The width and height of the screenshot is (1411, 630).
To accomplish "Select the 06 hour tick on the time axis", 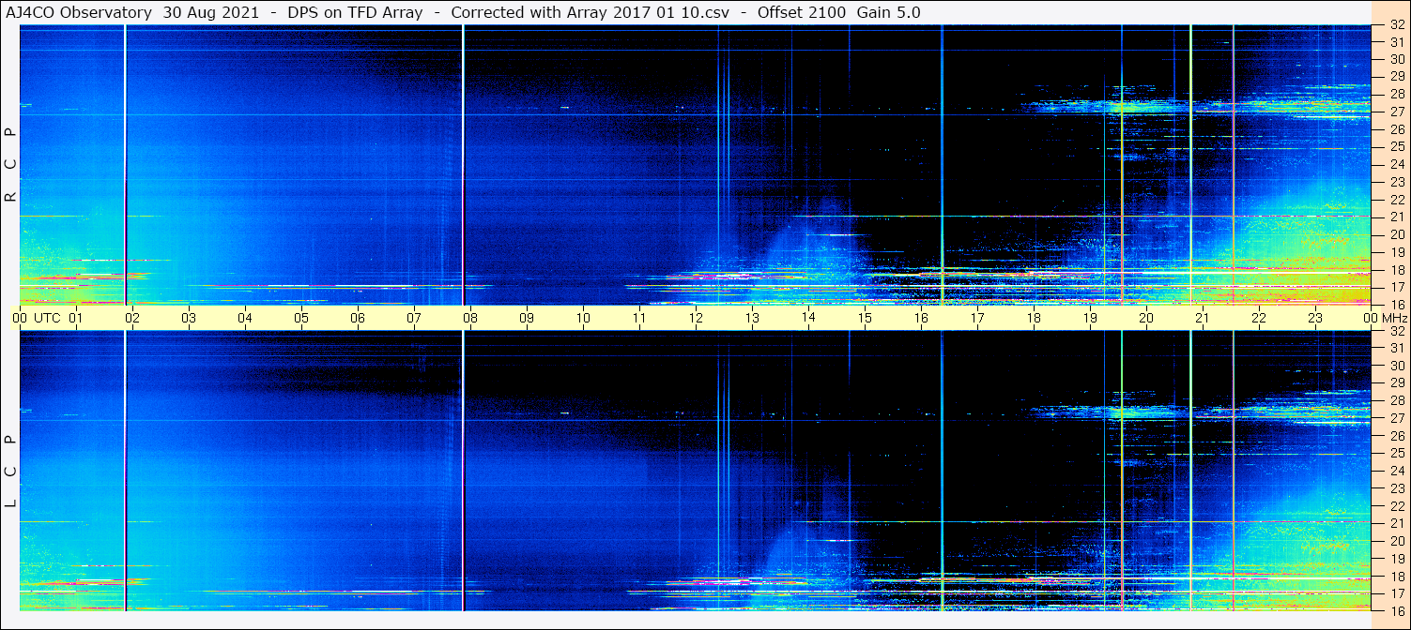I will (x=358, y=318).
